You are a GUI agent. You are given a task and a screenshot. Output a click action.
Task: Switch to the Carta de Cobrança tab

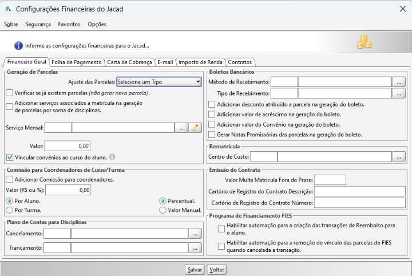click(x=129, y=62)
